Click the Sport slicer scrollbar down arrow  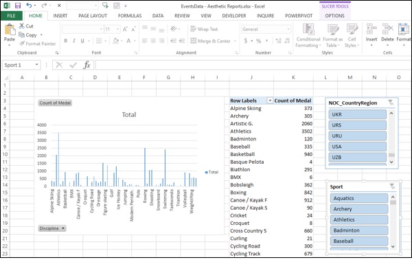(x=393, y=246)
